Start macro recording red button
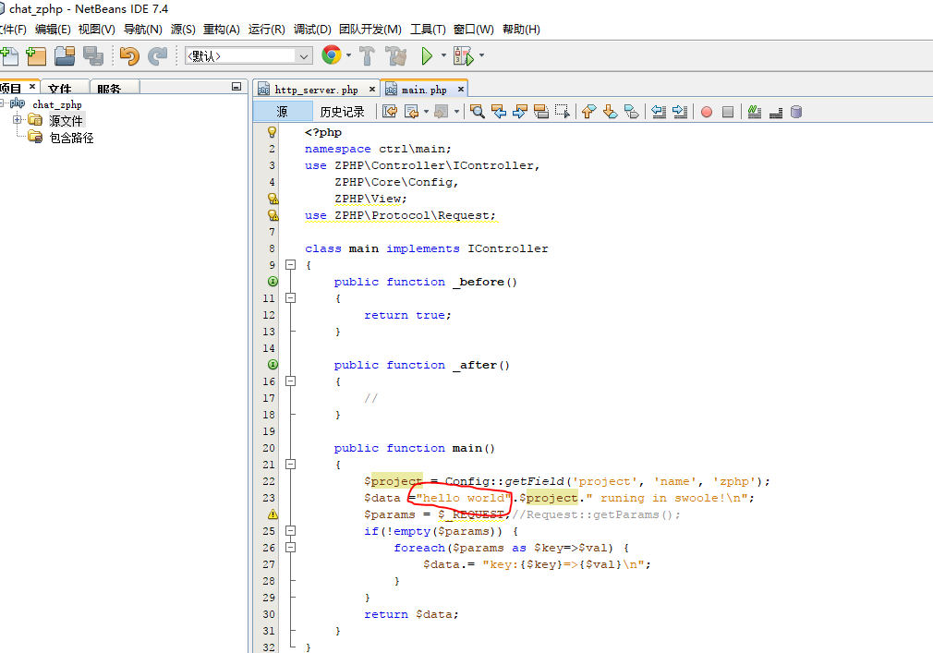 [707, 112]
